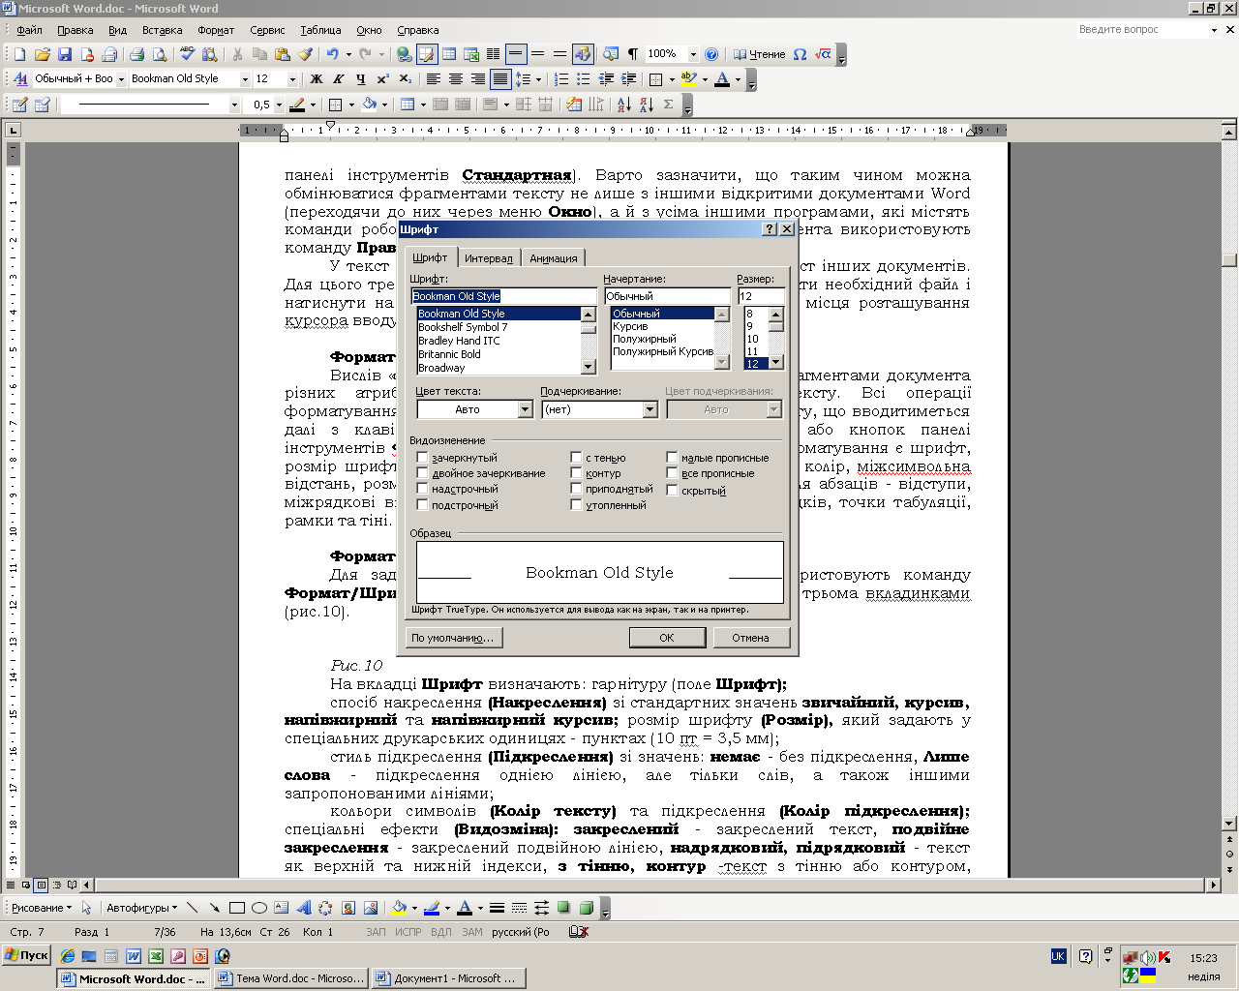Click the yellow highlight color button
Screen dimensions: 1239x991
click(x=688, y=79)
